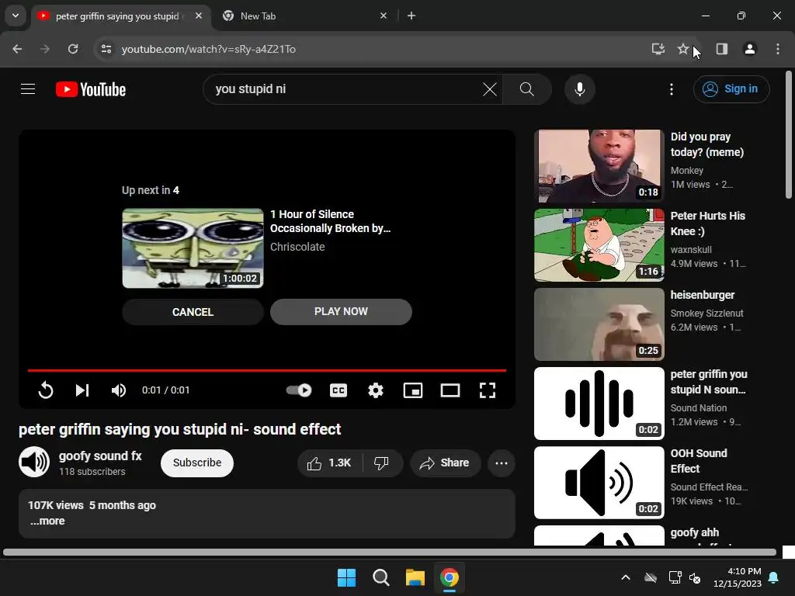Open 'peter griffin you stupid N sound' video
The height and width of the screenshot is (596, 795).
coord(599,404)
